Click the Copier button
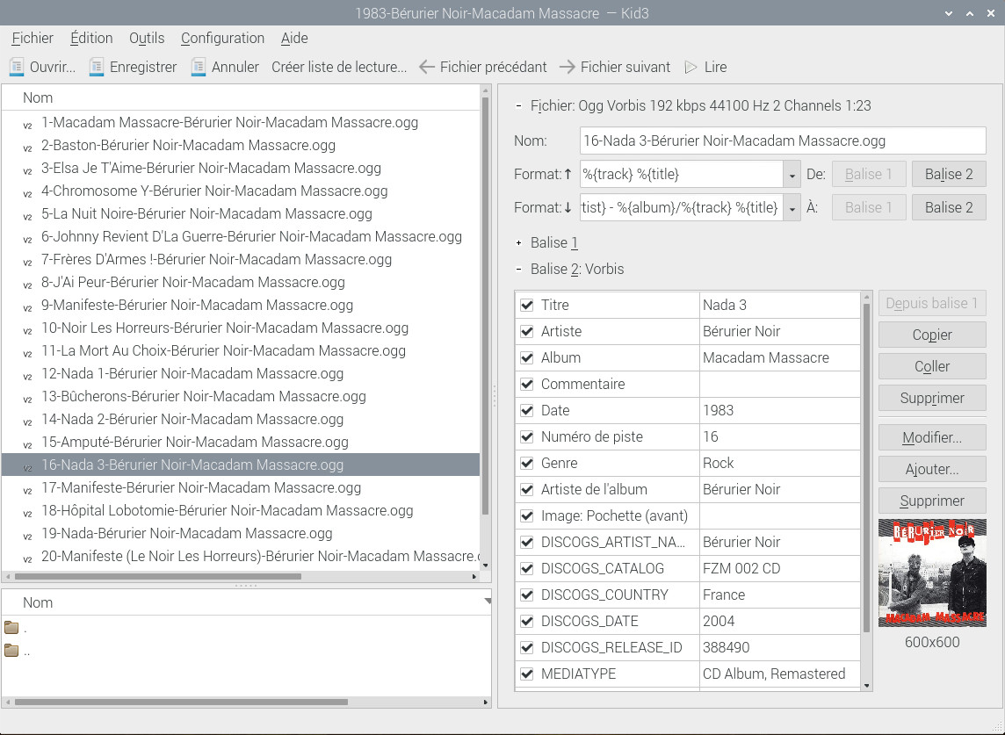 click(932, 335)
